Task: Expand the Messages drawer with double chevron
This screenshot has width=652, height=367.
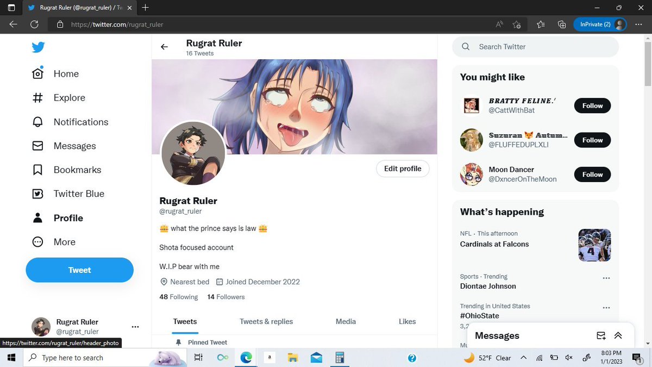Action: [x=618, y=335]
